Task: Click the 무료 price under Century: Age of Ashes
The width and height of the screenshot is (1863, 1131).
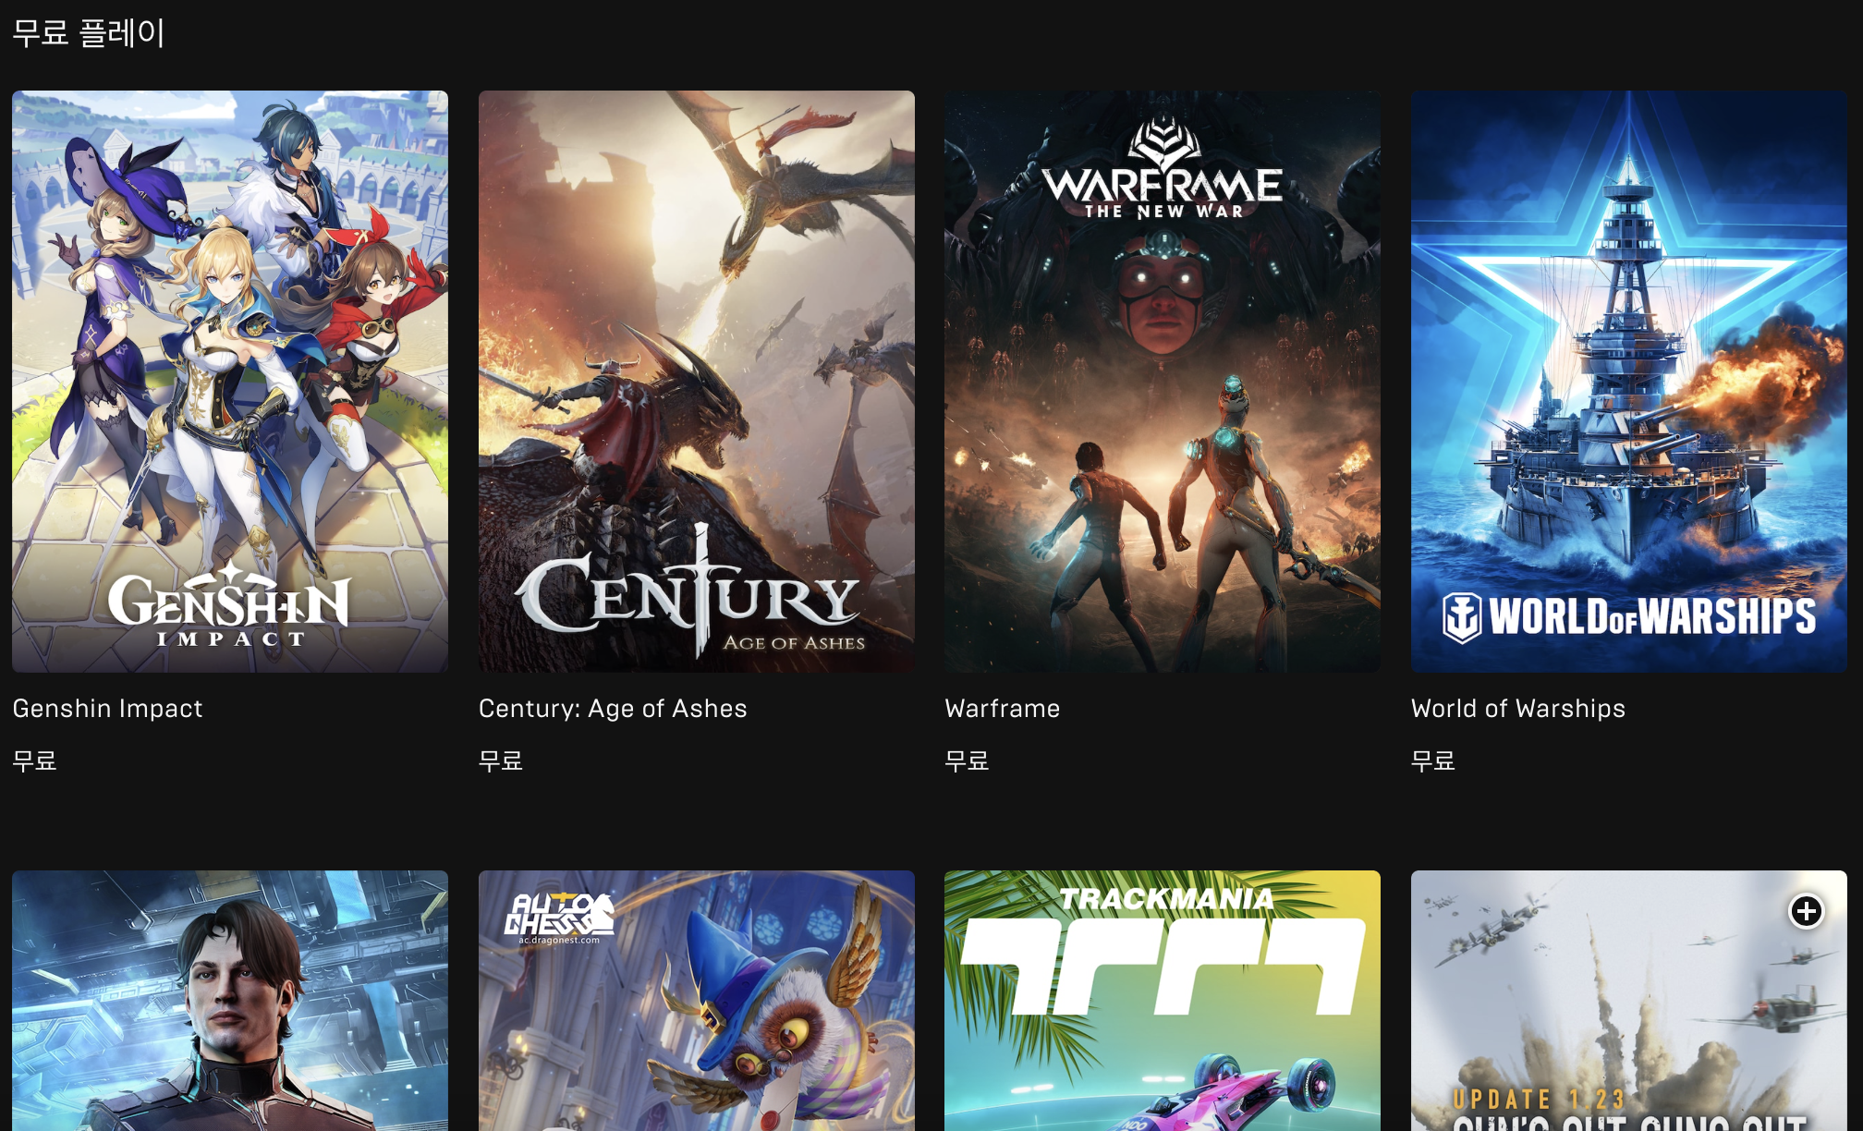Action: point(501,761)
